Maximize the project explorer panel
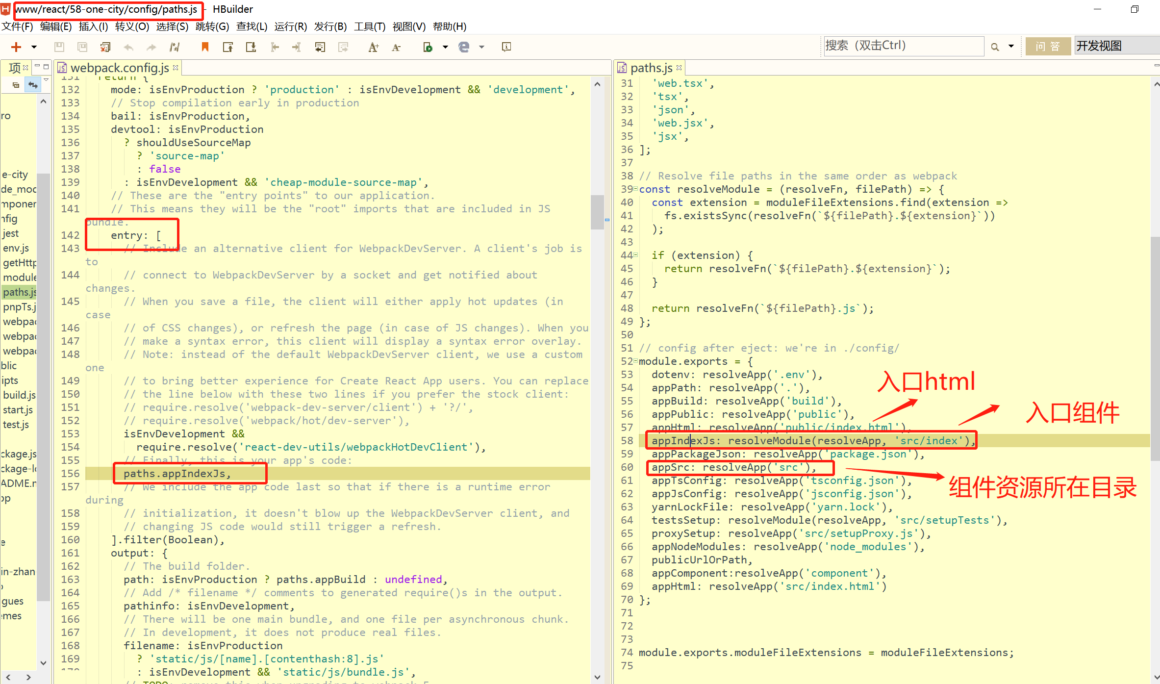Screen dimensions: 1160x684 [46, 66]
